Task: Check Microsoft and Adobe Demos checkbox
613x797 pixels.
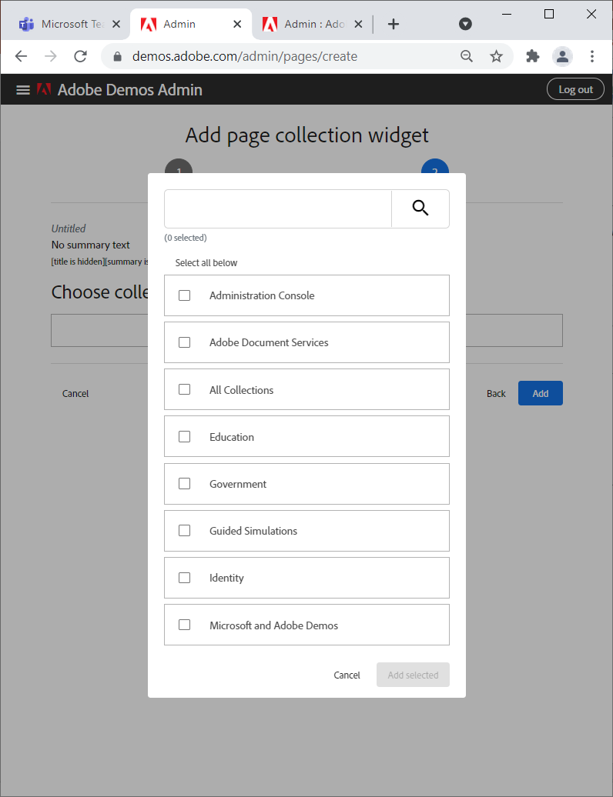Action: tap(185, 625)
